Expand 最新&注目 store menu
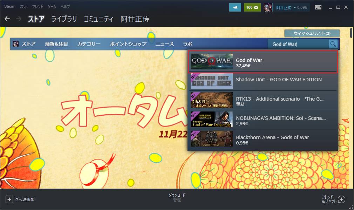Image resolution: width=354 pixels, height=210 pixels. 56,44
